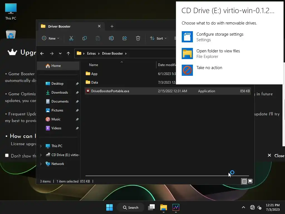Click the Cut scissors icon in toolbar
This screenshot has height=214, width=285.
pos(71,38)
